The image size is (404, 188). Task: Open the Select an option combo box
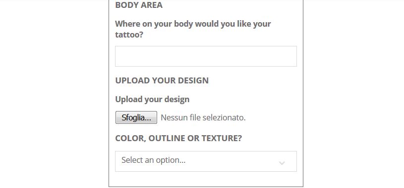[x=206, y=161]
